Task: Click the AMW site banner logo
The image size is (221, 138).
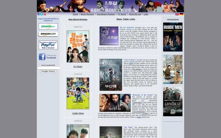Action: pos(110,6)
